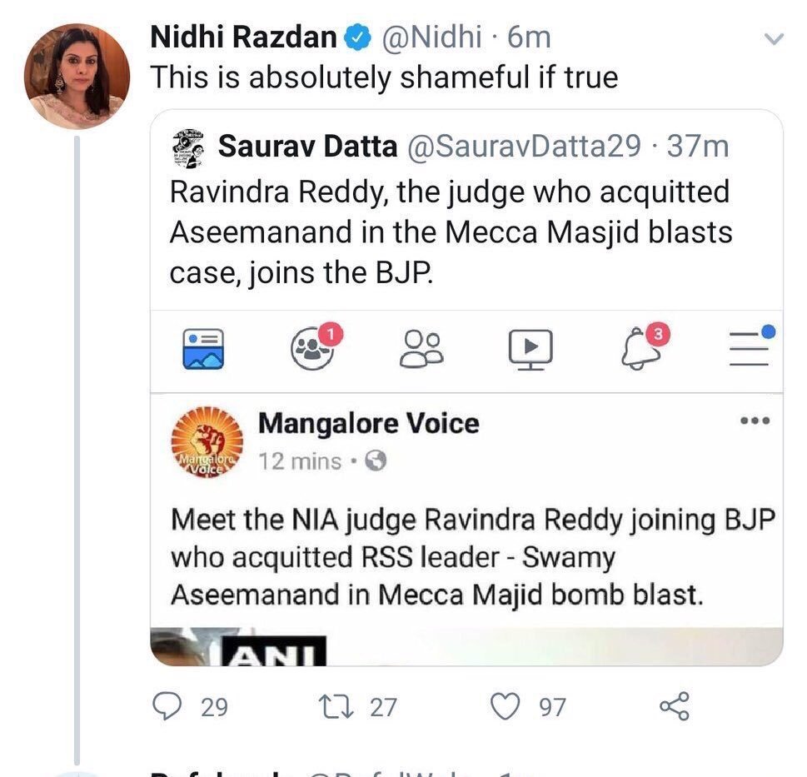
Task: Click Saurav Datta's small avatar
Action: (x=188, y=147)
